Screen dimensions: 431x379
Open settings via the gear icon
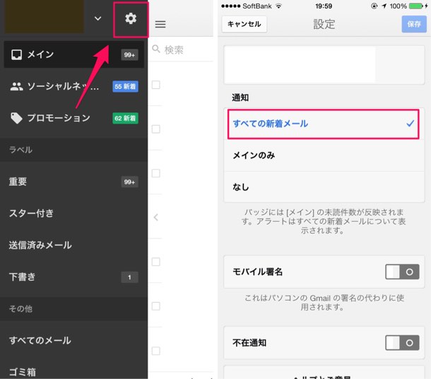[131, 18]
